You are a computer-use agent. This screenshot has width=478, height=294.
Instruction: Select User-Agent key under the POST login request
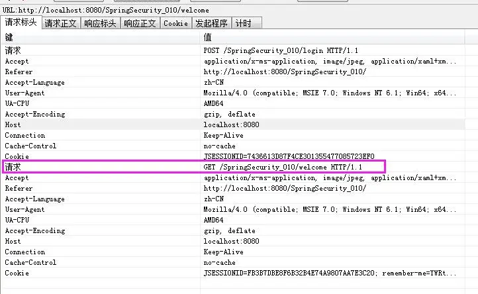coord(24,93)
